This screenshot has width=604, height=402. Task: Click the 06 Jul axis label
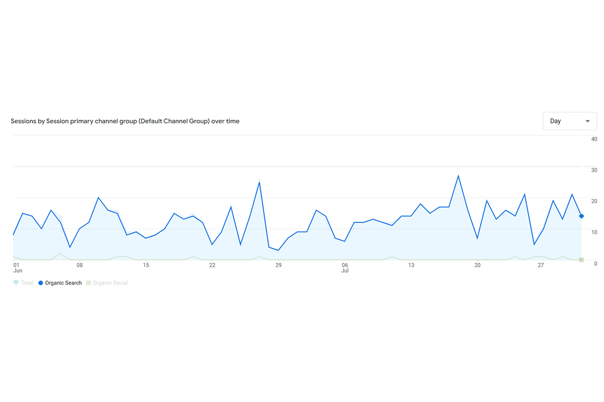(x=345, y=267)
